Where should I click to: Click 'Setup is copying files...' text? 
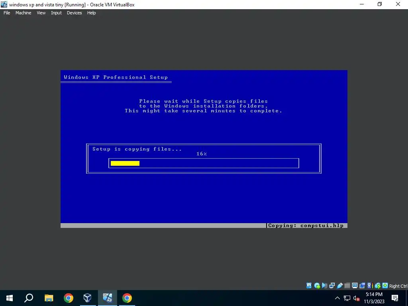[x=137, y=149]
